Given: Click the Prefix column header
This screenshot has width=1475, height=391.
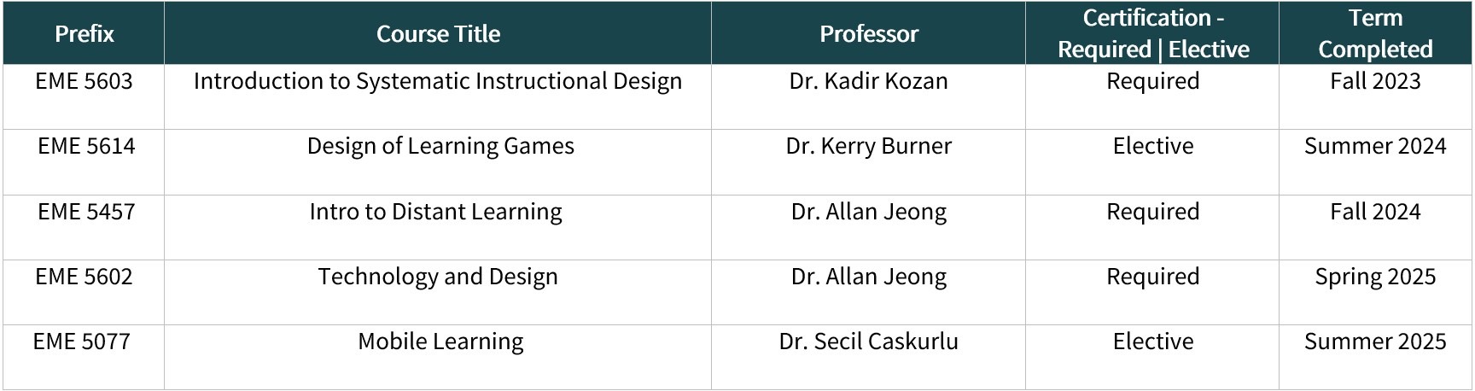Looking at the screenshot, I should click(84, 33).
